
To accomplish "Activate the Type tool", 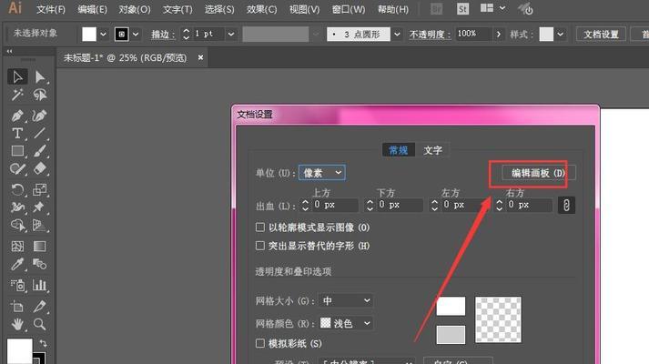I will [x=17, y=133].
